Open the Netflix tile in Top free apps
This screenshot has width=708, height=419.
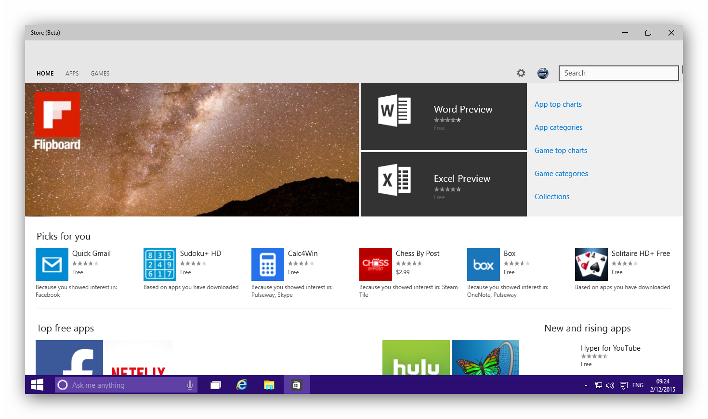(x=139, y=357)
